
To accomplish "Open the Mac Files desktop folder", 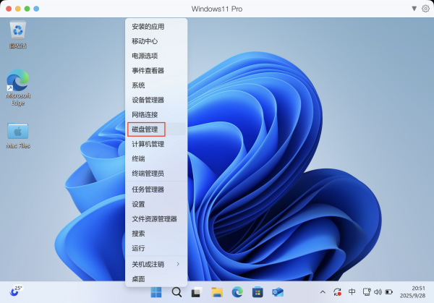I will [x=18, y=134].
